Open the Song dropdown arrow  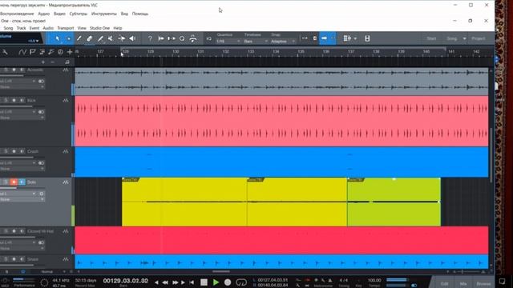point(464,38)
